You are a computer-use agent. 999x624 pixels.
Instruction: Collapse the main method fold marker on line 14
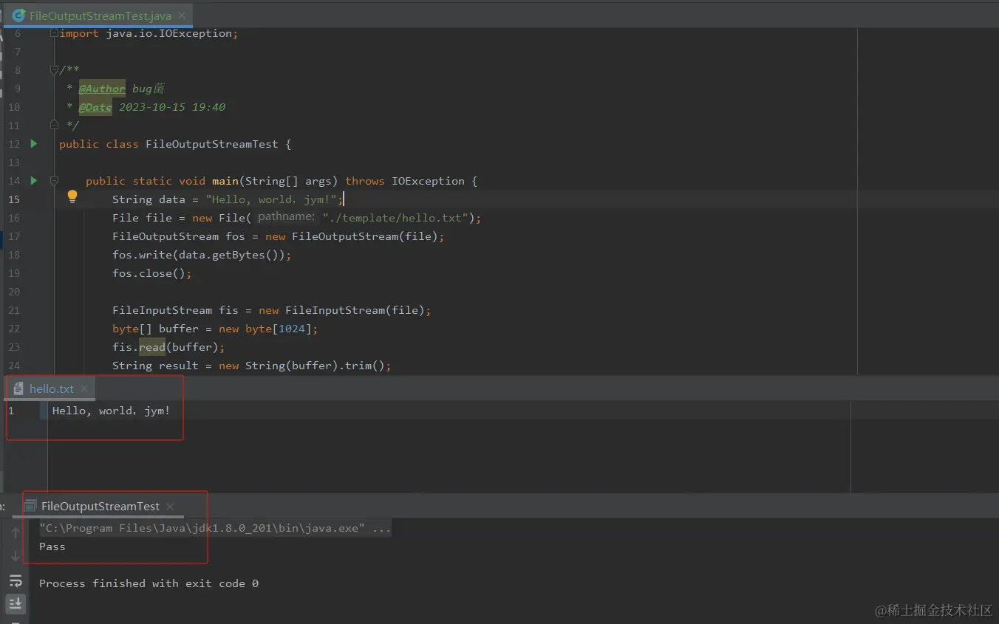54,181
